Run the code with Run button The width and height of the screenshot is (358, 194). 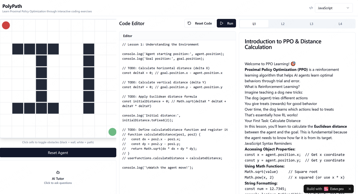click(226, 23)
